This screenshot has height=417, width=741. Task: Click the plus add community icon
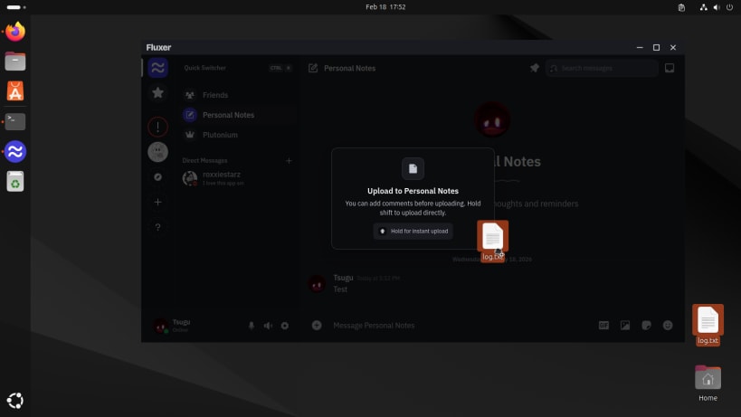157,202
